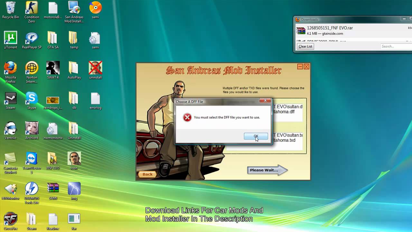The image size is (412, 232).
Task: Select the Steam folder beside Readme
Action: (x=32, y=221)
